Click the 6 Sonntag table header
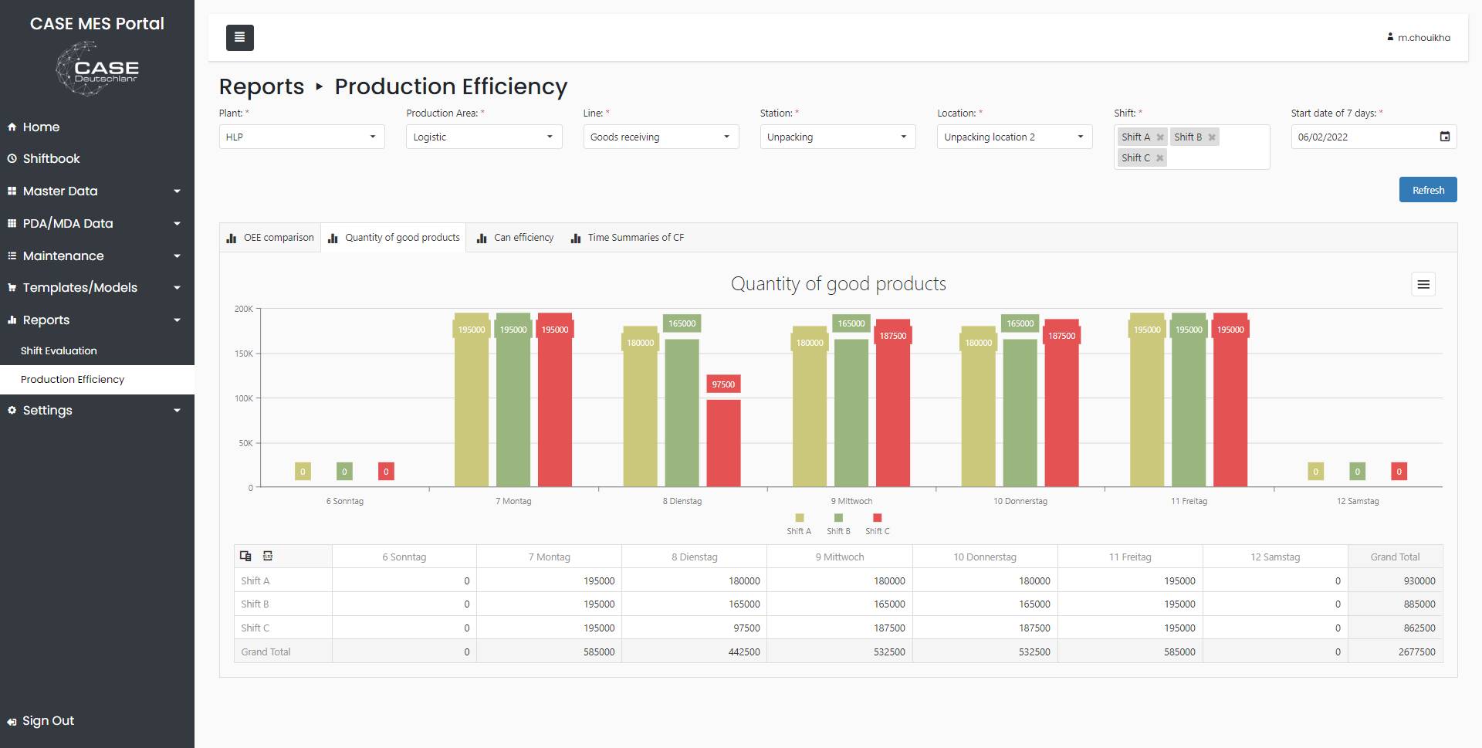This screenshot has width=1482, height=748. [404, 557]
